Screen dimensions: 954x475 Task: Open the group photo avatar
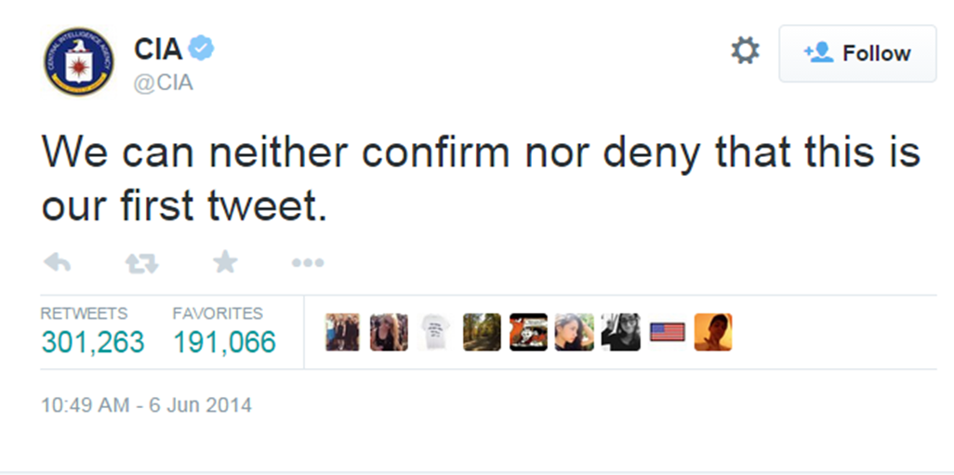pos(342,332)
